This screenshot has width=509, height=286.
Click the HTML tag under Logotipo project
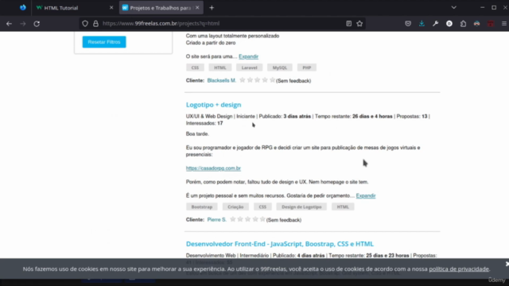[343, 207]
